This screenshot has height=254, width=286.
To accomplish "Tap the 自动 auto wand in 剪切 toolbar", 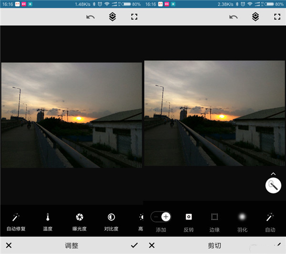I will click(270, 217).
